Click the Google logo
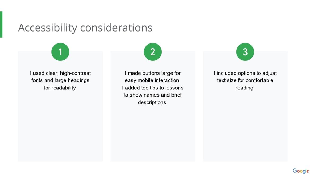 (301, 171)
